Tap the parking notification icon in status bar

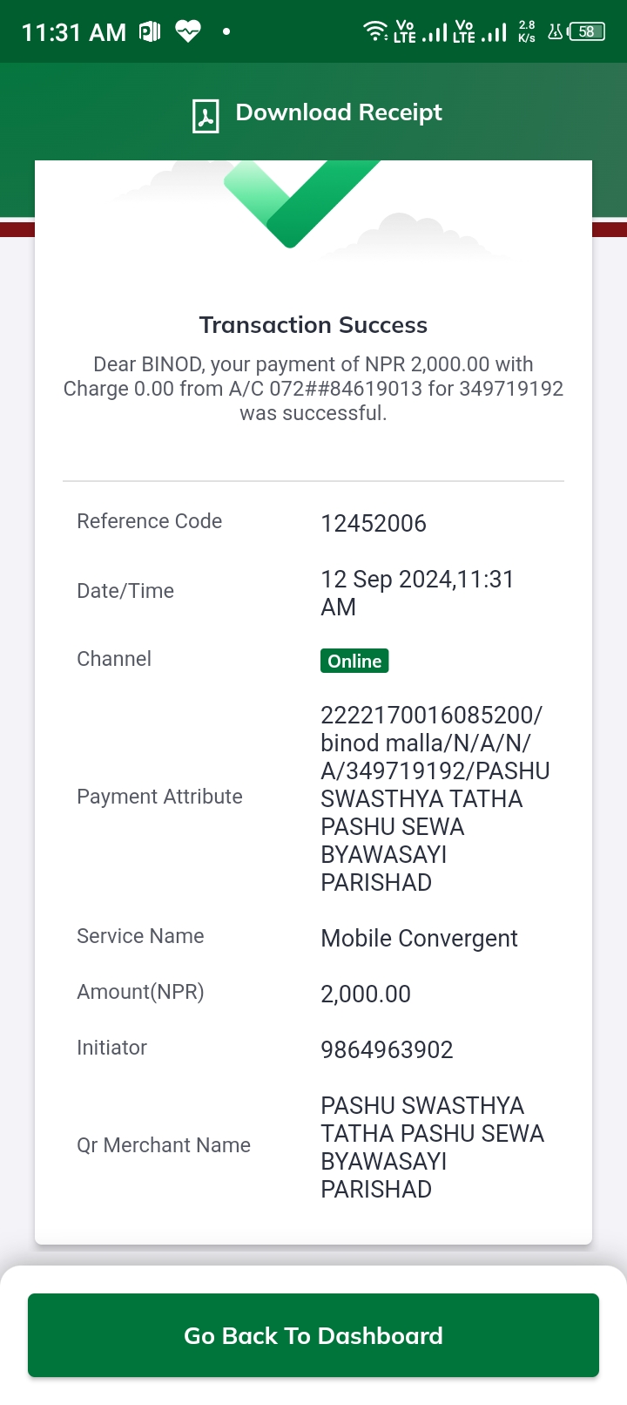150,32
